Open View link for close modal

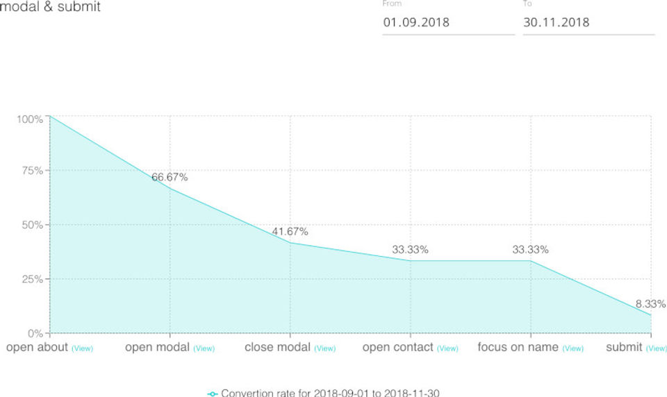pyautogui.click(x=324, y=348)
